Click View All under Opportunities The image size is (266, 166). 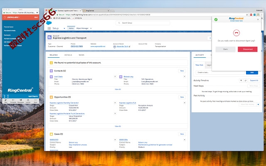click(118, 126)
